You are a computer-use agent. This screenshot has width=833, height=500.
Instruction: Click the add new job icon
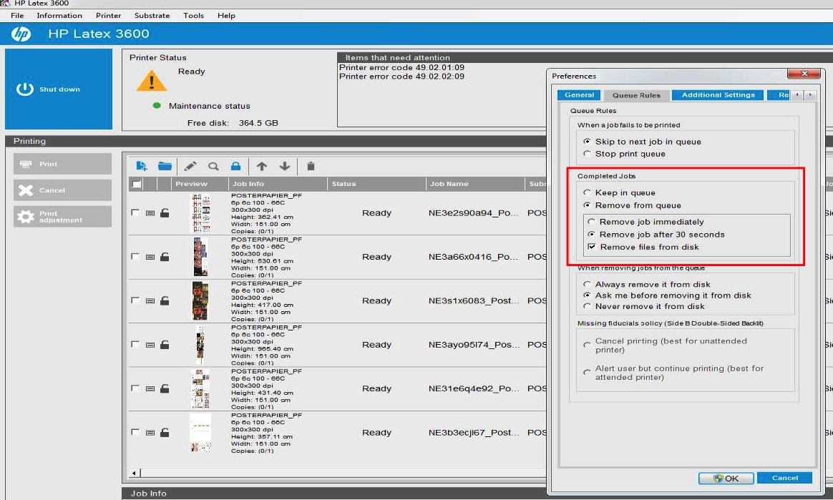click(141, 166)
